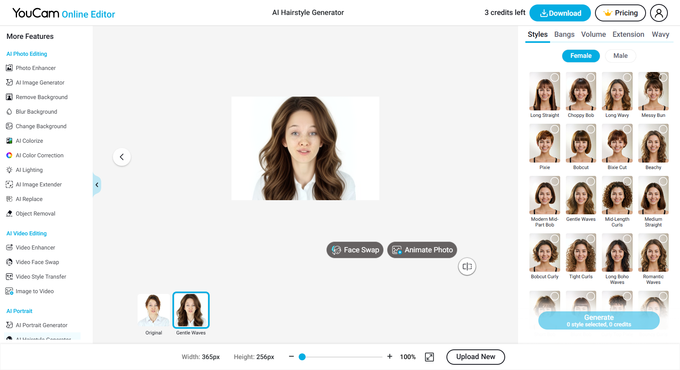
Task: Click the Generate button
Action: [599, 321]
